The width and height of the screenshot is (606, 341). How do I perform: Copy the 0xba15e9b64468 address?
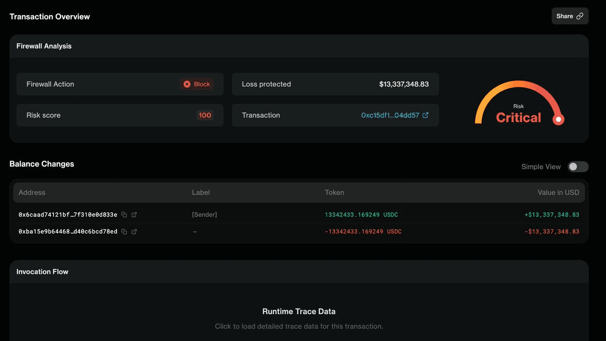[124, 232]
